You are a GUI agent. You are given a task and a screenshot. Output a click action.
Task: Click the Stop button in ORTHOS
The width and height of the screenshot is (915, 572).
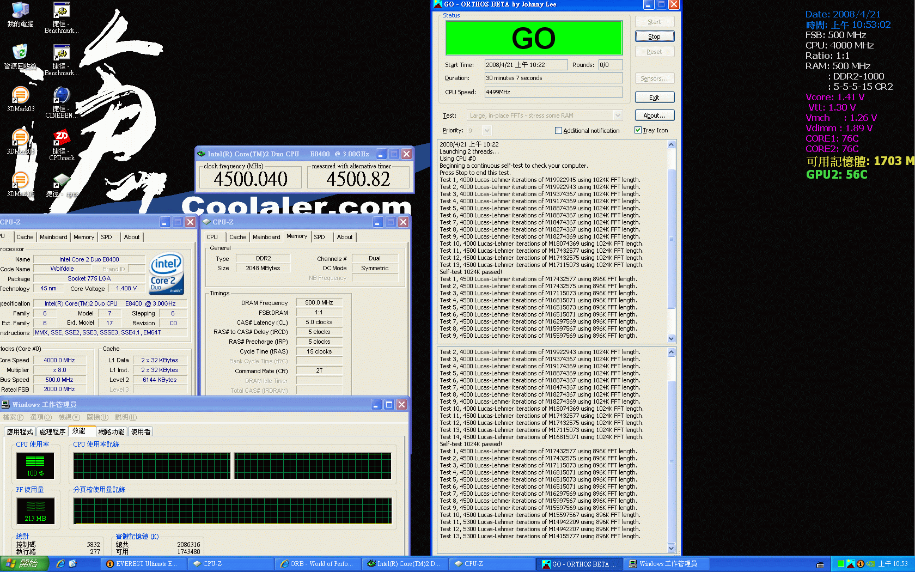pos(654,36)
